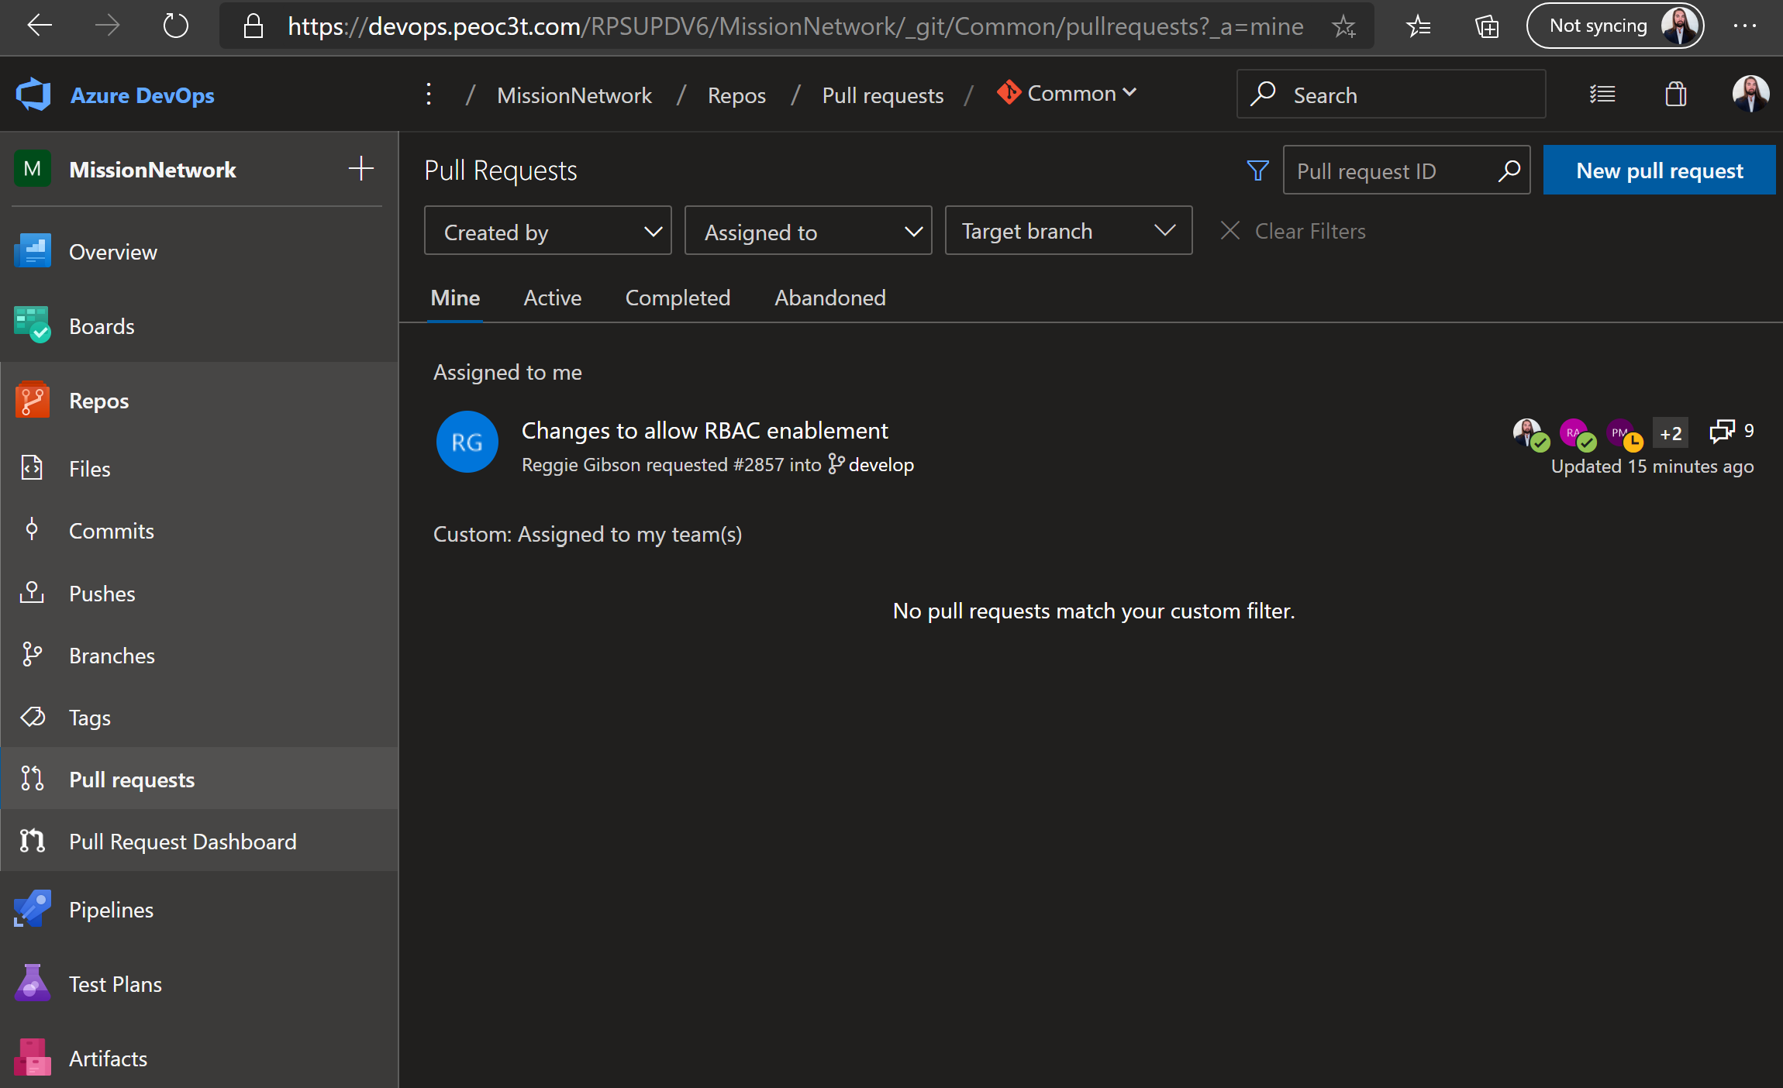Add browser favorite with star icon
The width and height of the screenshot is (1783, 1088).
(1343, 27)
